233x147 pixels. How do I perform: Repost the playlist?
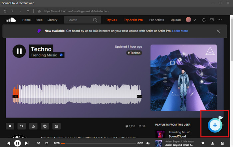click(x=22, y=126)
